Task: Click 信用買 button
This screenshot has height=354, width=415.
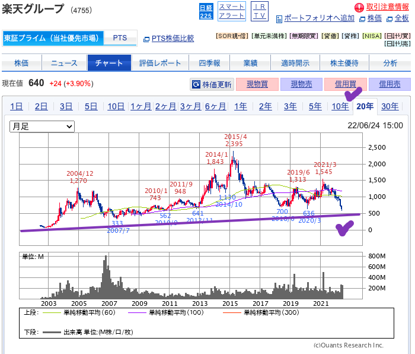Action: point(346,84)
